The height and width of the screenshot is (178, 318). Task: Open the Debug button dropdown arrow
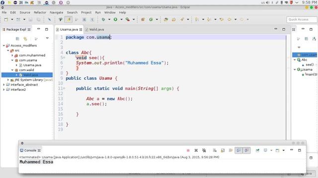109,19
